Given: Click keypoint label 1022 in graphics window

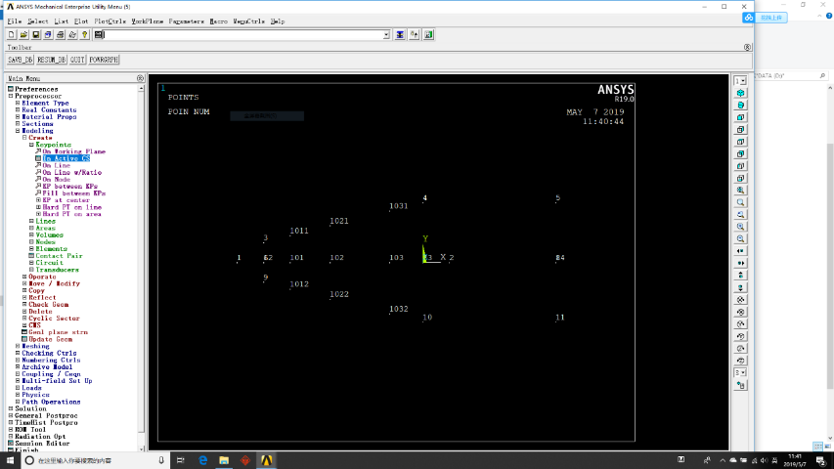Looking at the screenshot, I should 339,294.
